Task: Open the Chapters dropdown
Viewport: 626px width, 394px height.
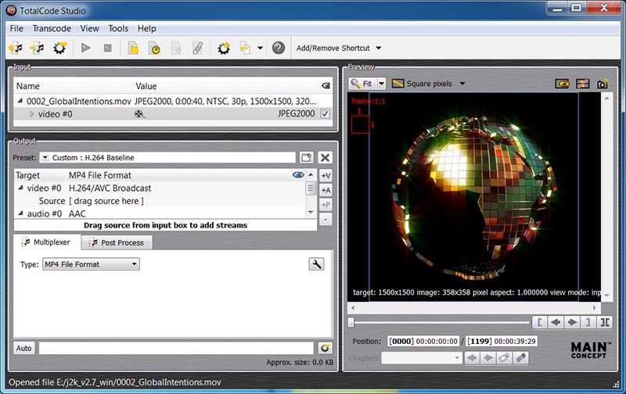Action: [x=422, y=358]
